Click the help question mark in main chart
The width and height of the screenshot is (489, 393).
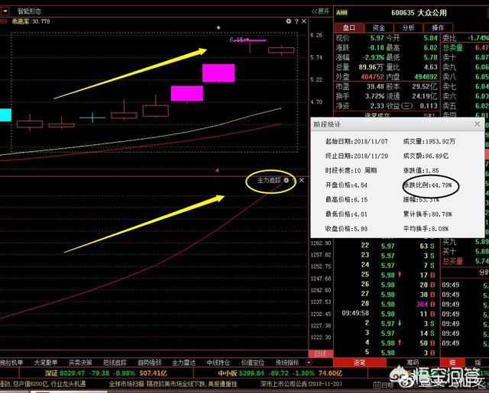(294, 22)
